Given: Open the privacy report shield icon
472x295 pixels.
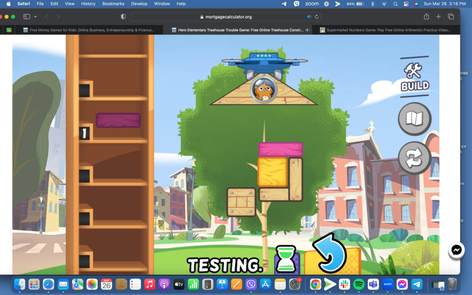Looking at the screenshot, I should click(x=123, y=17).
